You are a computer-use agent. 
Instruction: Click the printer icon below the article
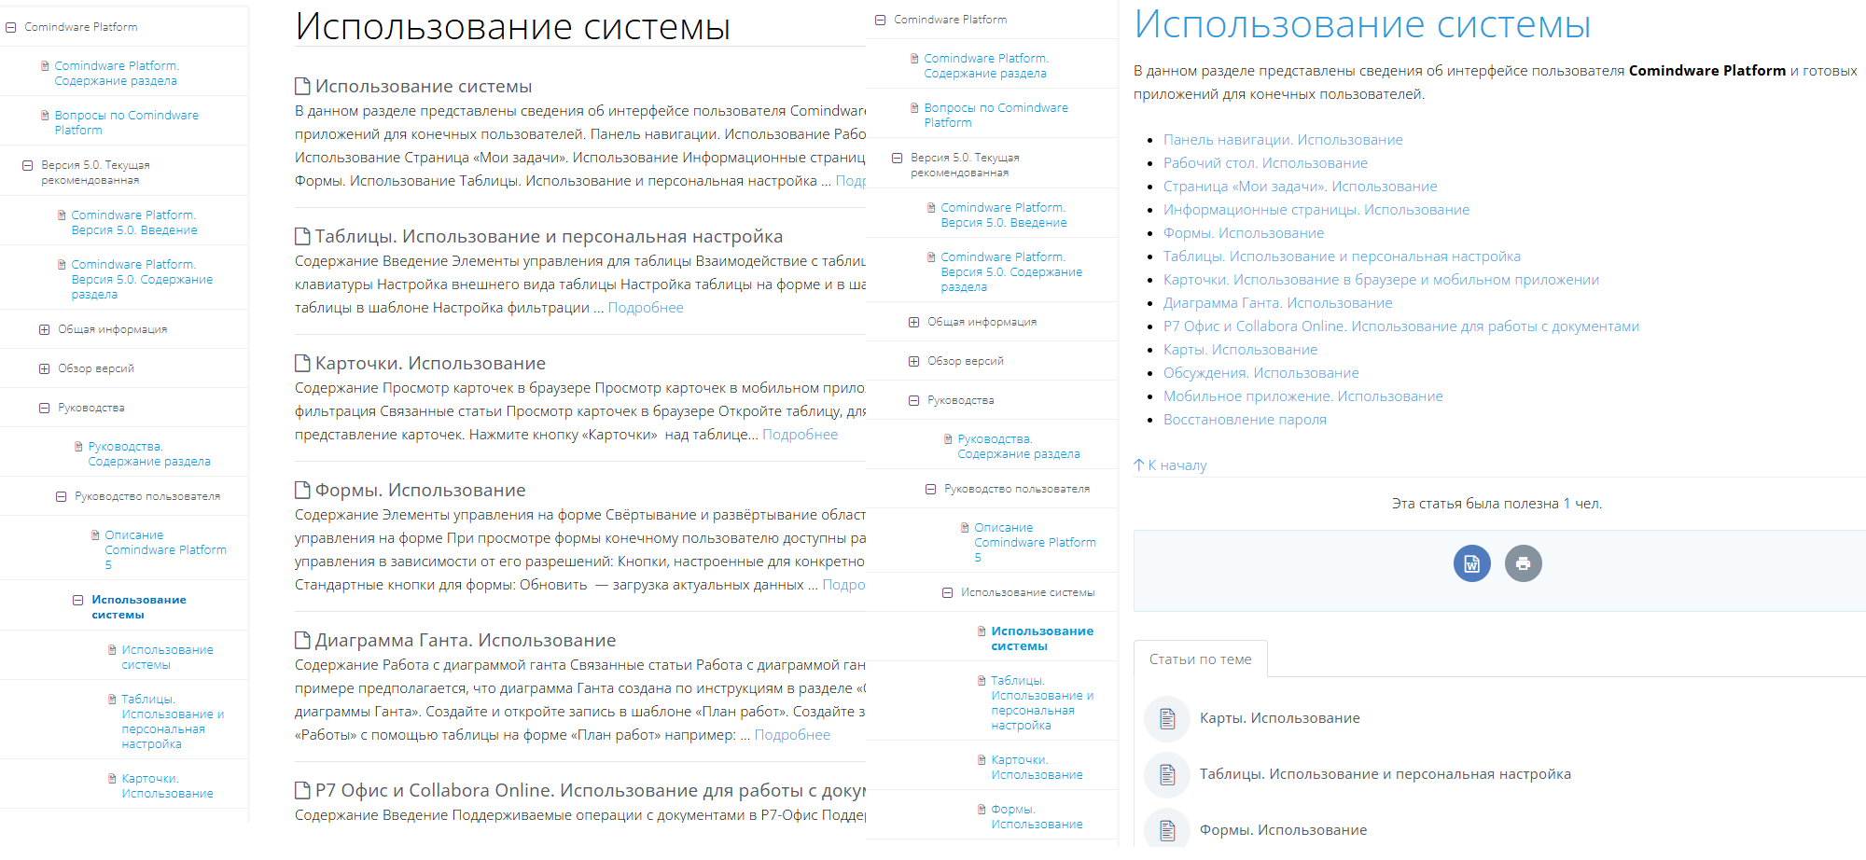click(x=1523, y=563)
